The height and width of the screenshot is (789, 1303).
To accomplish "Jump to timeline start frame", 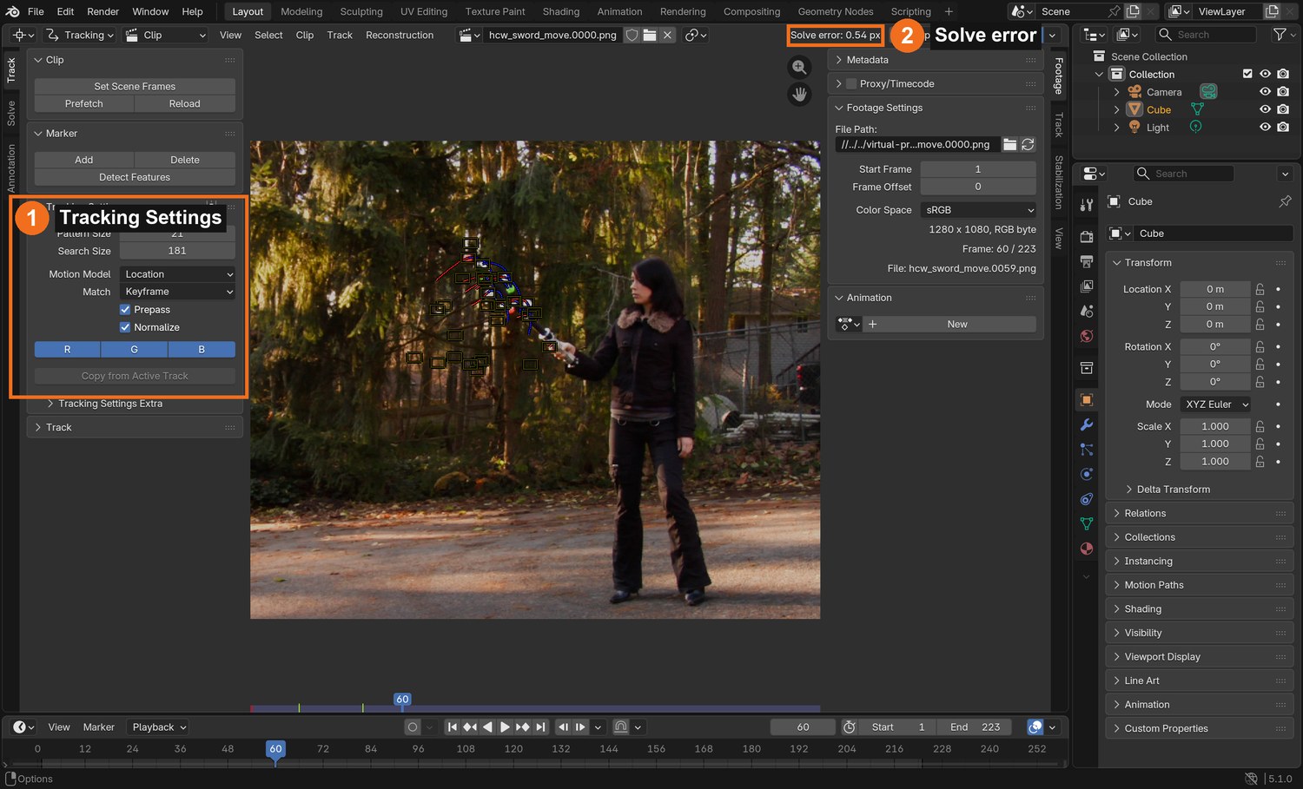I will pyautogui.click(x=452, y=727).
